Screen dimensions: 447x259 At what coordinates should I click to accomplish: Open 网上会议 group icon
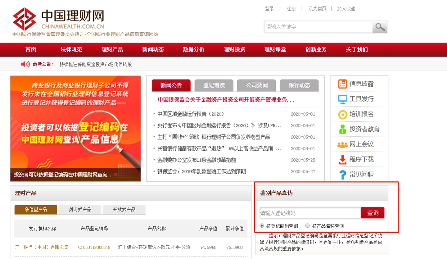[x=342, y=144]
